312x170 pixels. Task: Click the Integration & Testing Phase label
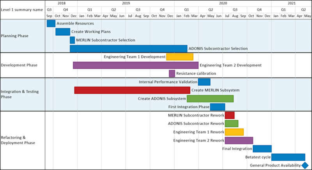click(x=20, y=94)
